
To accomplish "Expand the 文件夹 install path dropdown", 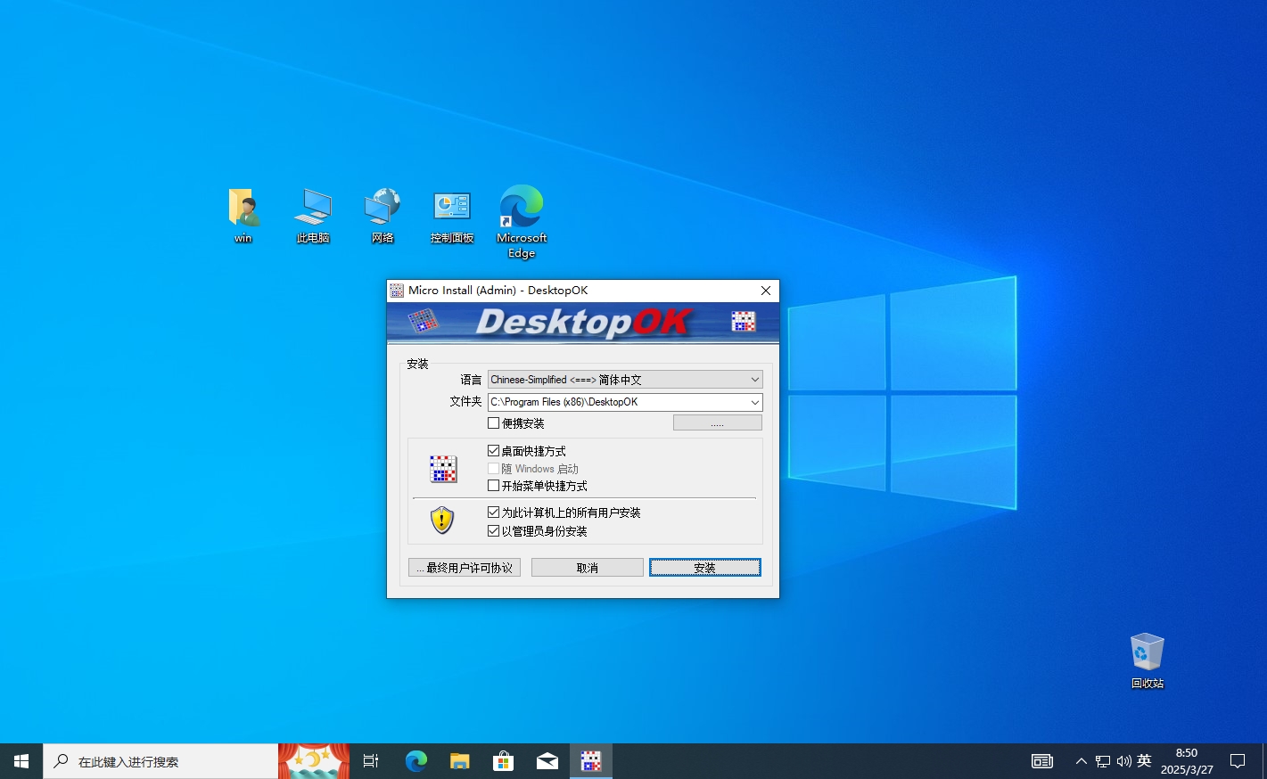I will [754, 402].
